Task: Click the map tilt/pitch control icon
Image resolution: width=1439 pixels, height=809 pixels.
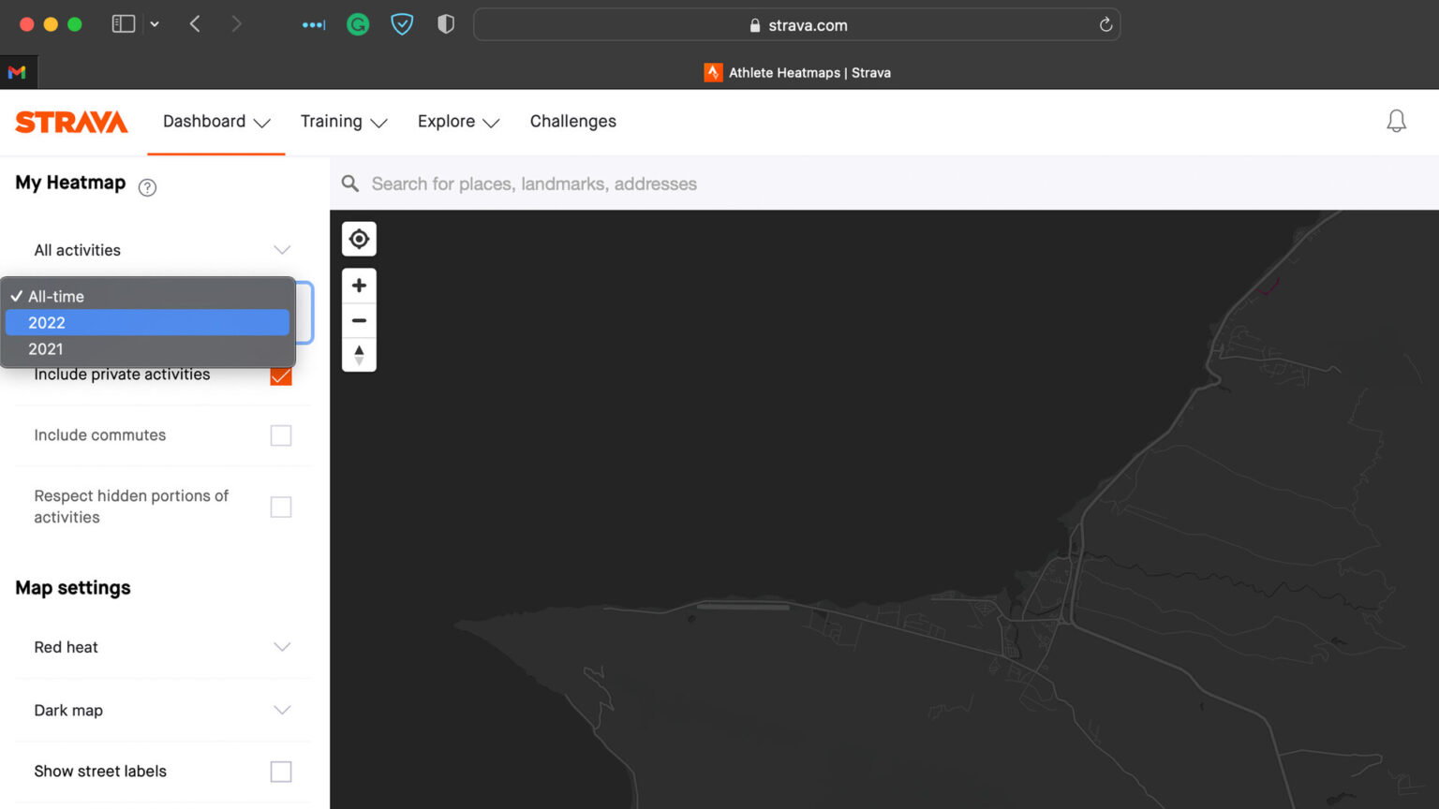Action: point(359,355)
